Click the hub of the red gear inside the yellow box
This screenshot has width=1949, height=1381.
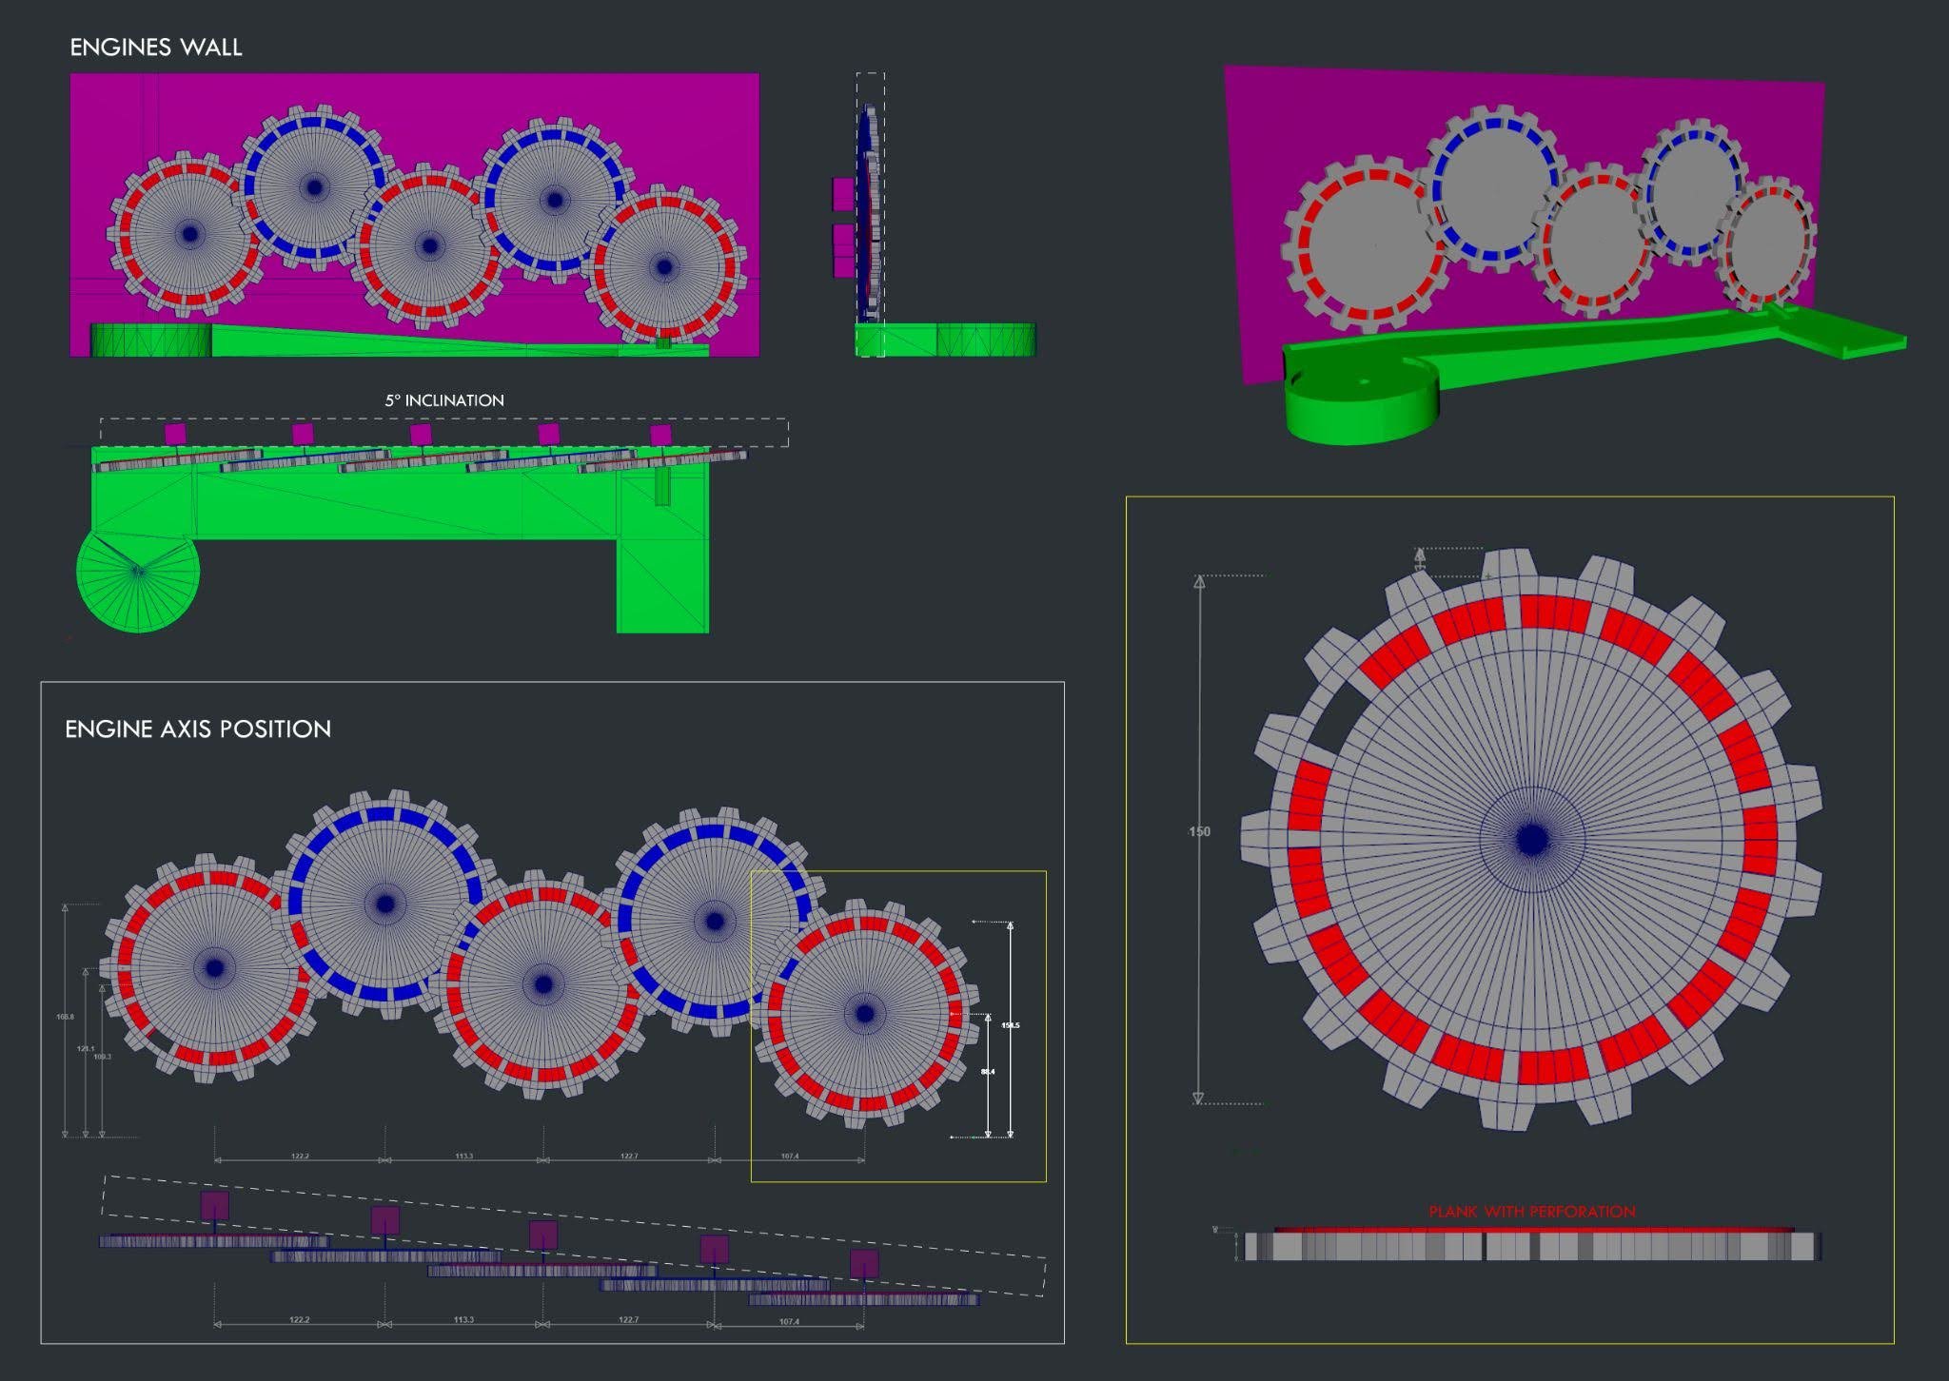[864, 1014]
